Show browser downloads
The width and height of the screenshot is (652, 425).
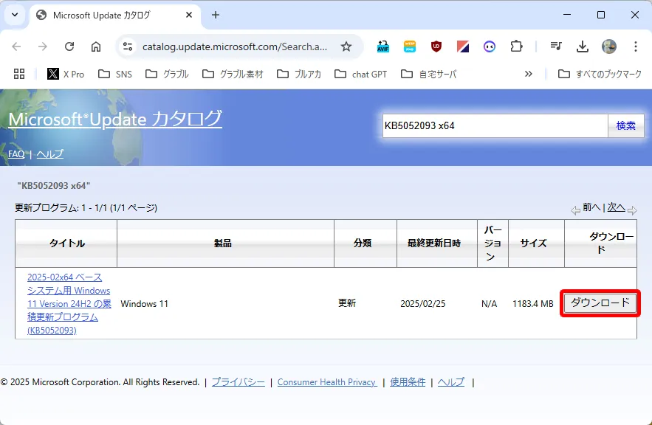pos(583,46)
